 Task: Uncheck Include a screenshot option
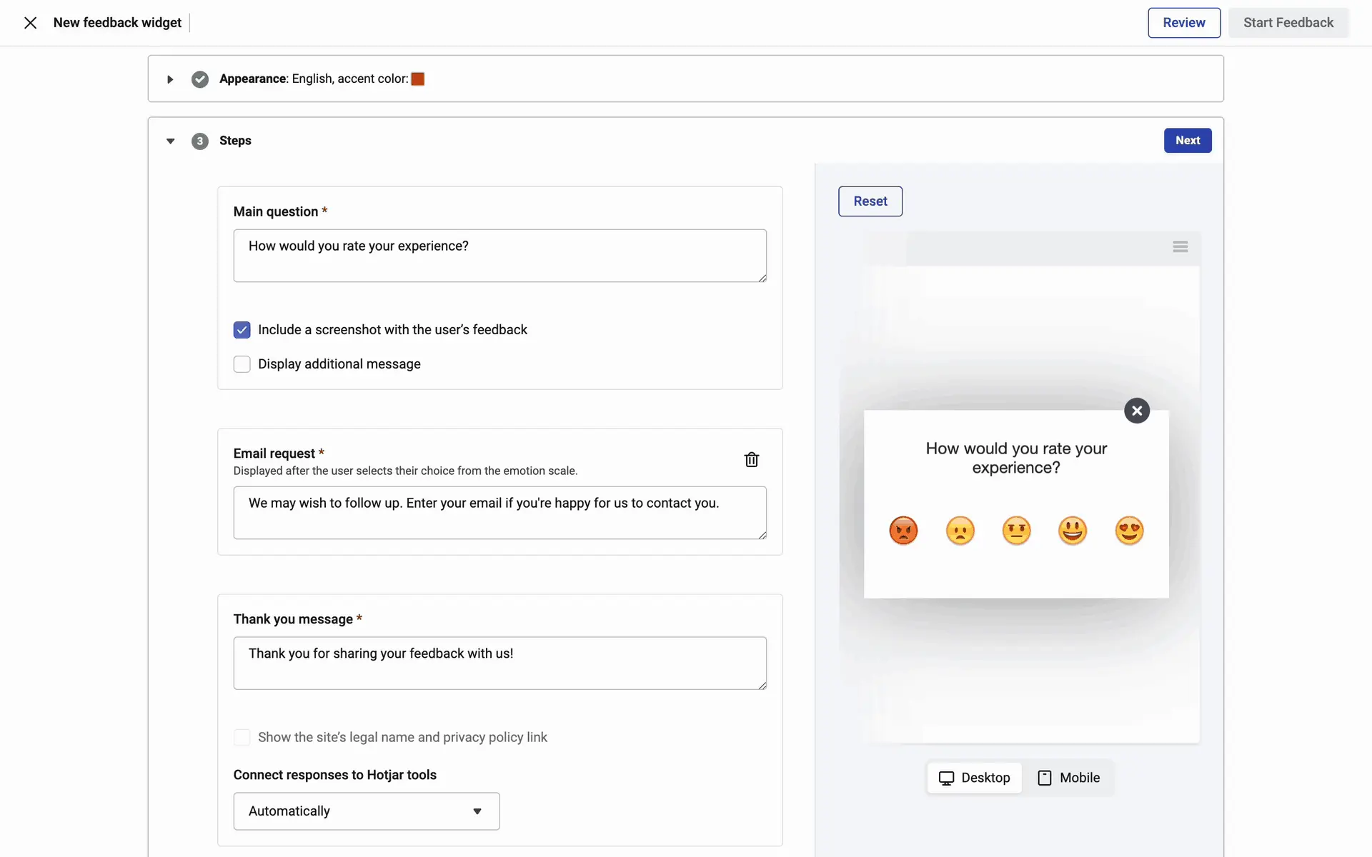242,330
